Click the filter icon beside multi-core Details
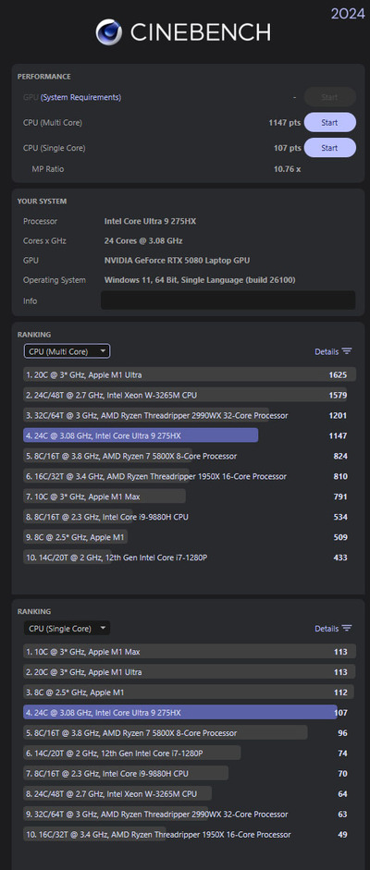The image size is (370, 870). click(347, 351)
